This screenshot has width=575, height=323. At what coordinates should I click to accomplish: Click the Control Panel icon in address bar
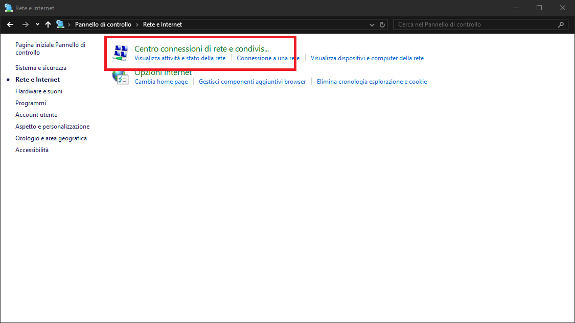point(61,24)
